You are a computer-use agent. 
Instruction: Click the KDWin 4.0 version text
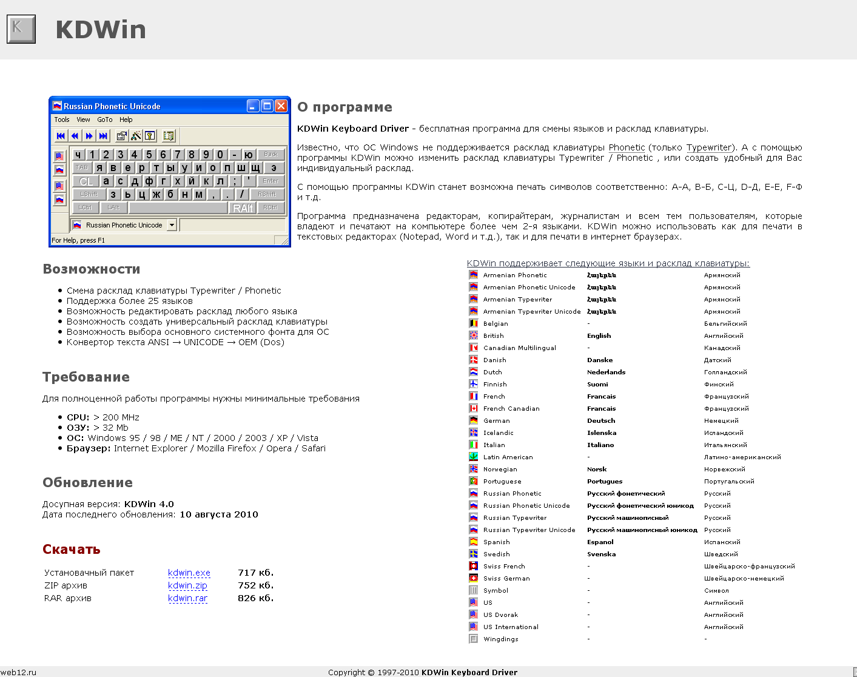[149, 504]
